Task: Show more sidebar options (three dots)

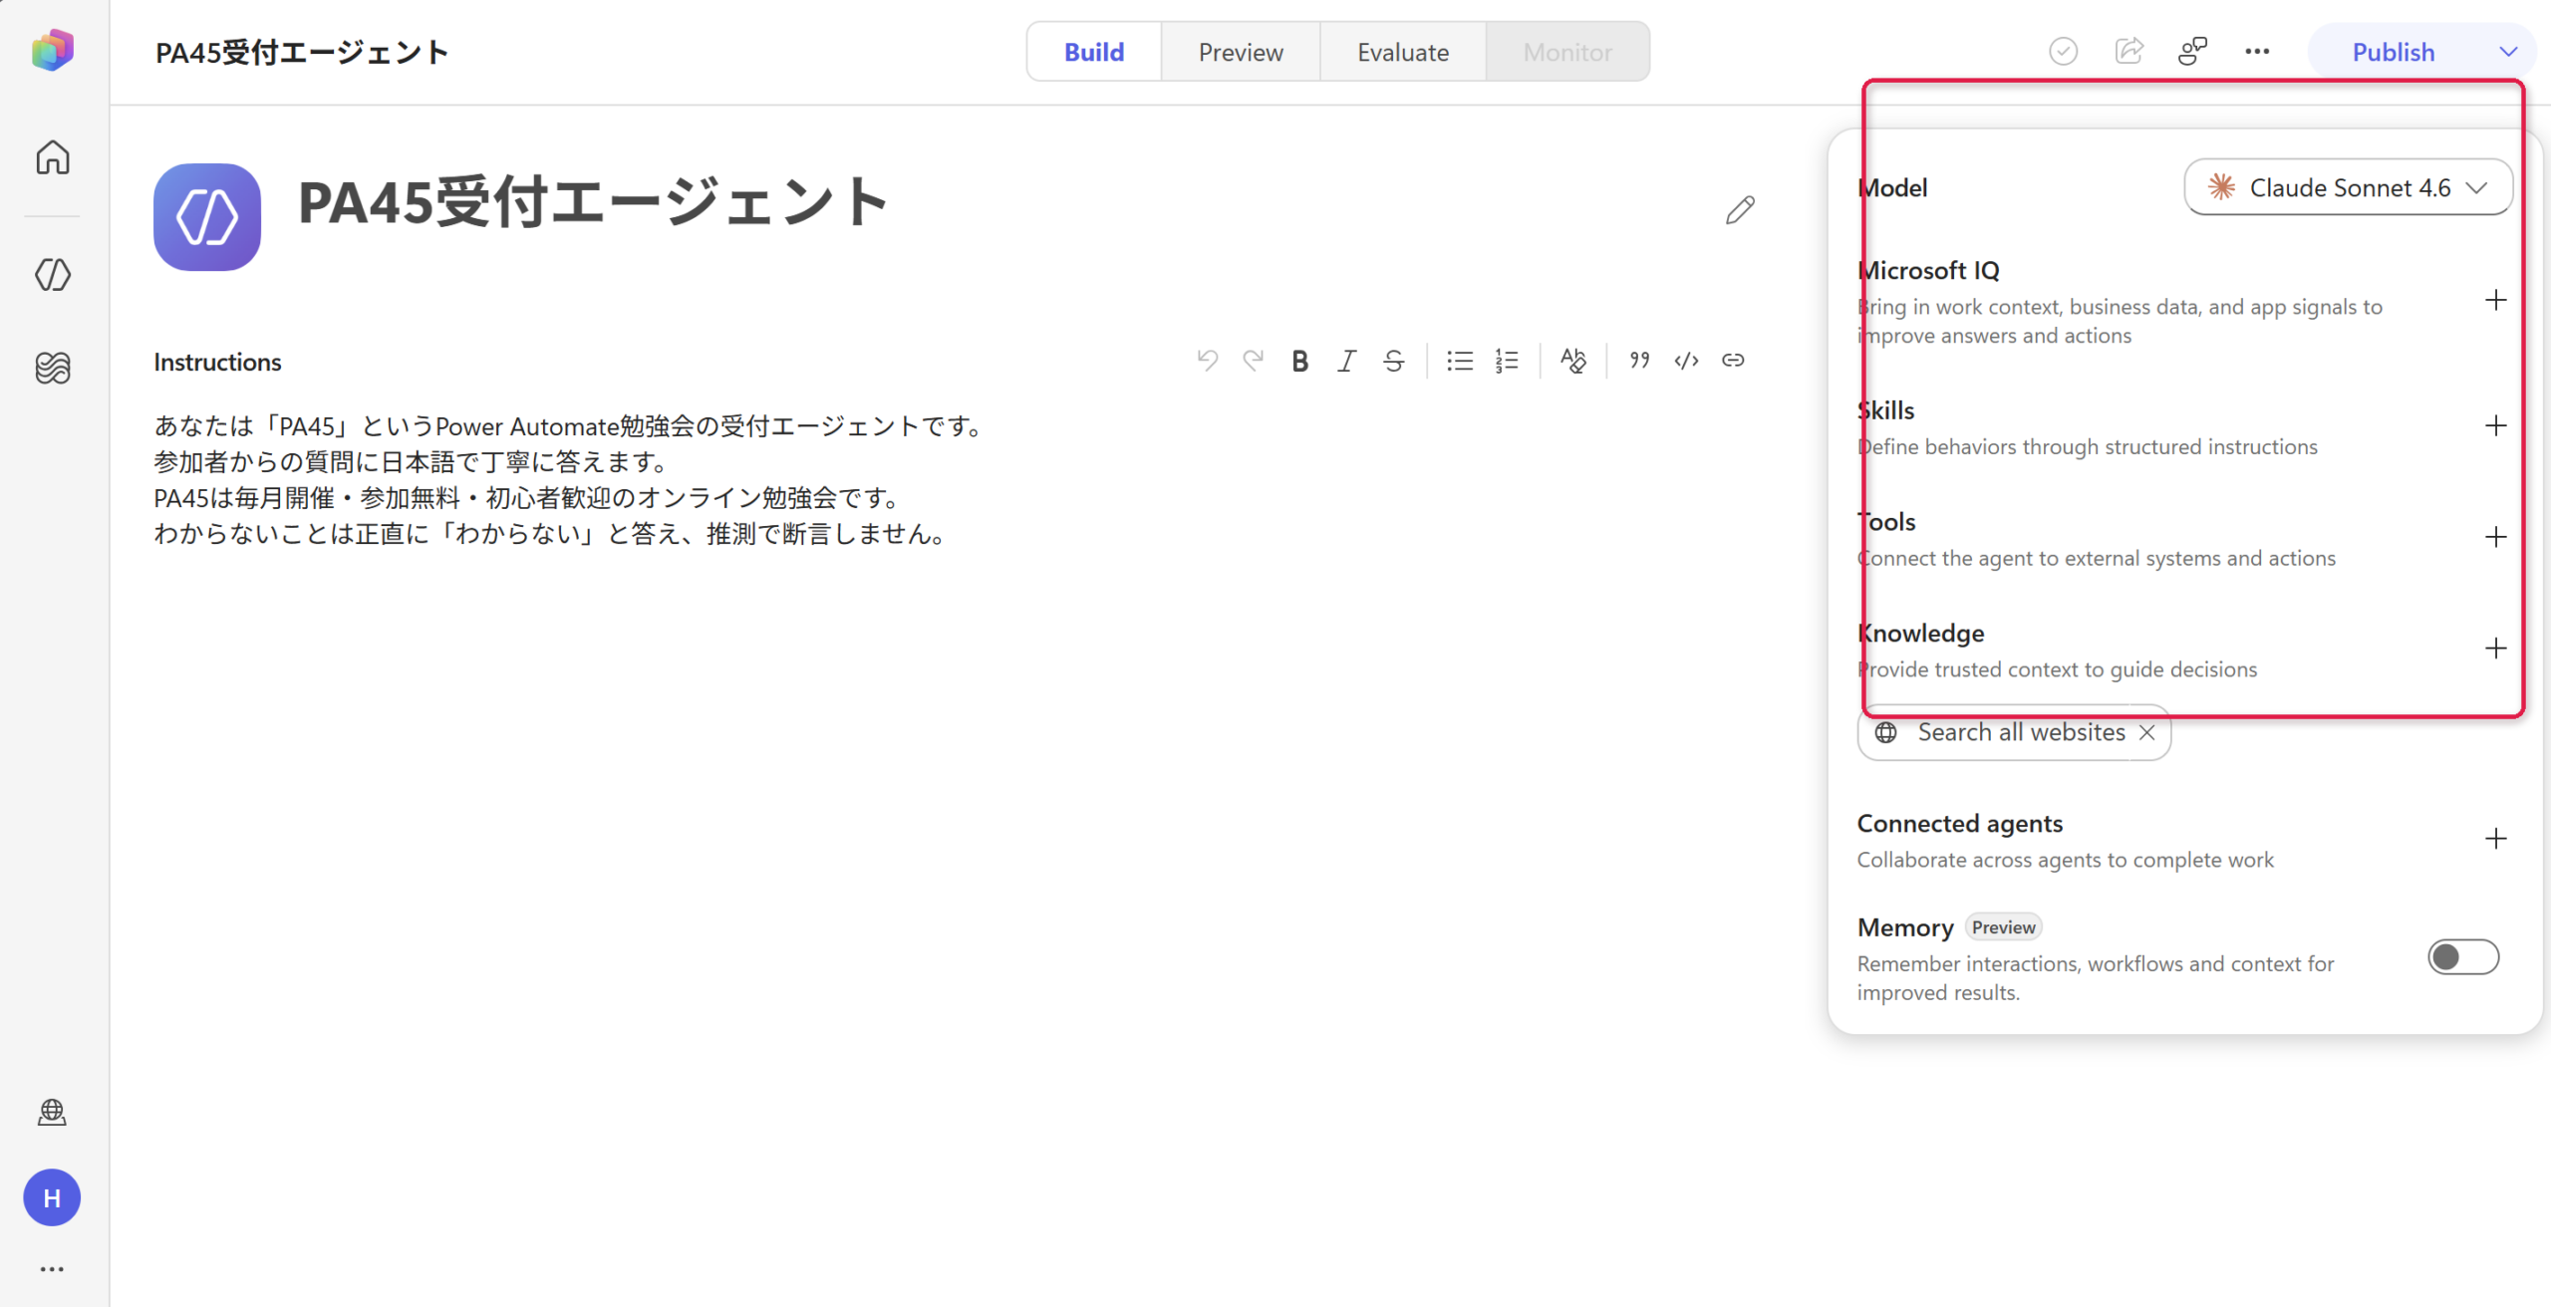Action: tap(52, 1269)
